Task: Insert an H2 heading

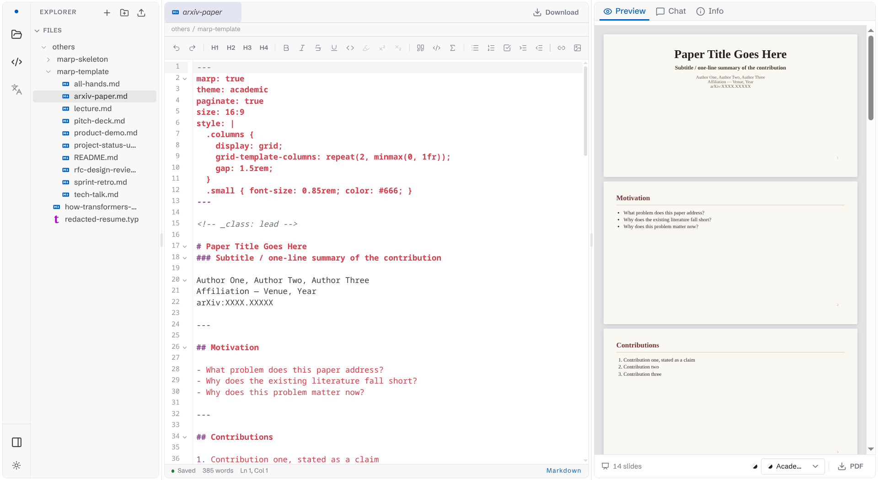Action: coord(231,48)
